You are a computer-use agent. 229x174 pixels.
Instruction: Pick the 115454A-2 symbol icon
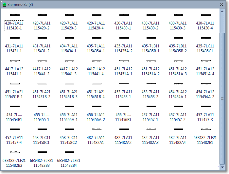coord(206,84)
